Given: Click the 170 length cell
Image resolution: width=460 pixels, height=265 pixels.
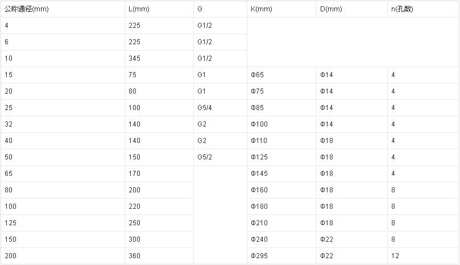Looking at the screenshot, I should (x=134, y=174).
